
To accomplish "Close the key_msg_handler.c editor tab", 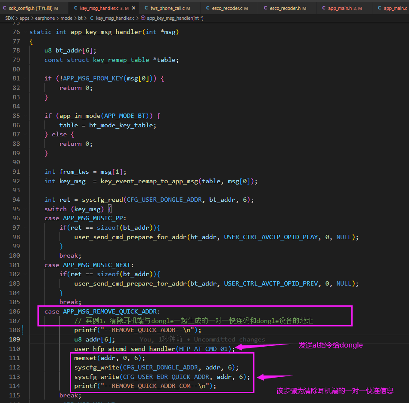I will 133,8.
